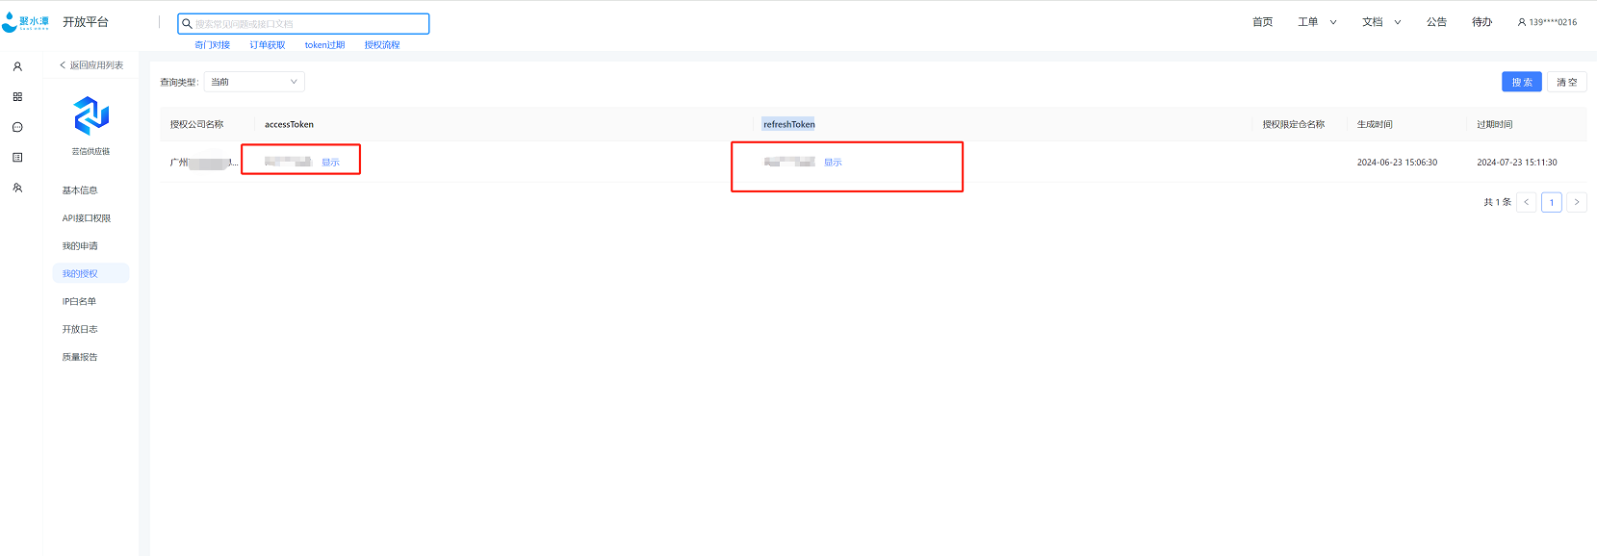
Task: Click the 过期时间 column header
Action: point(1495,124)
